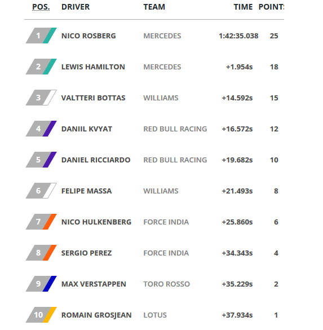
Task: Click position 2 badge beside Lewis Hamilton
Action: tap(41, 67)
